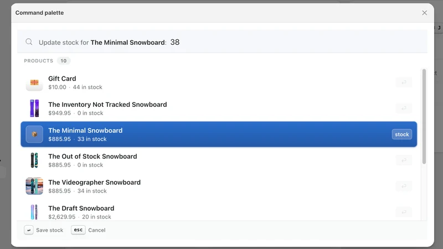Click the Draft Snowboard thumbnail

click(x=34, y=212)
